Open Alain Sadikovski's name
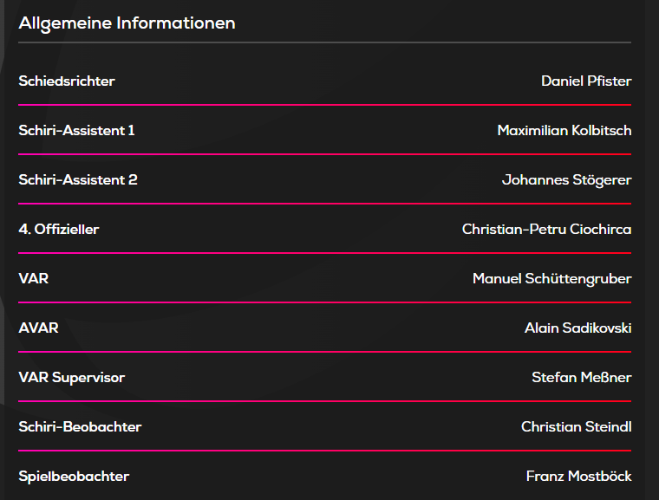The image size is (659, 500). [x=577, y=328]
